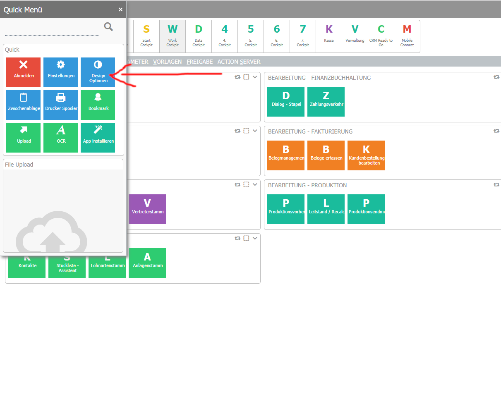Image resolution: width=501 pixels, height=399 pixels.
Task: Expand chevron in the Vertreterstamm panel header
Action: (x=255, y=185)
